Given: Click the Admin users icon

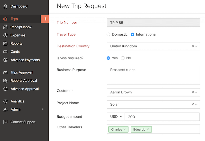Looking at the screenshot, I should [5, 109].
